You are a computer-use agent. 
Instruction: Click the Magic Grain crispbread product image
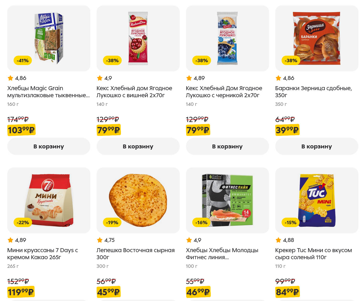pyautogui.click(x=49, y=38)
